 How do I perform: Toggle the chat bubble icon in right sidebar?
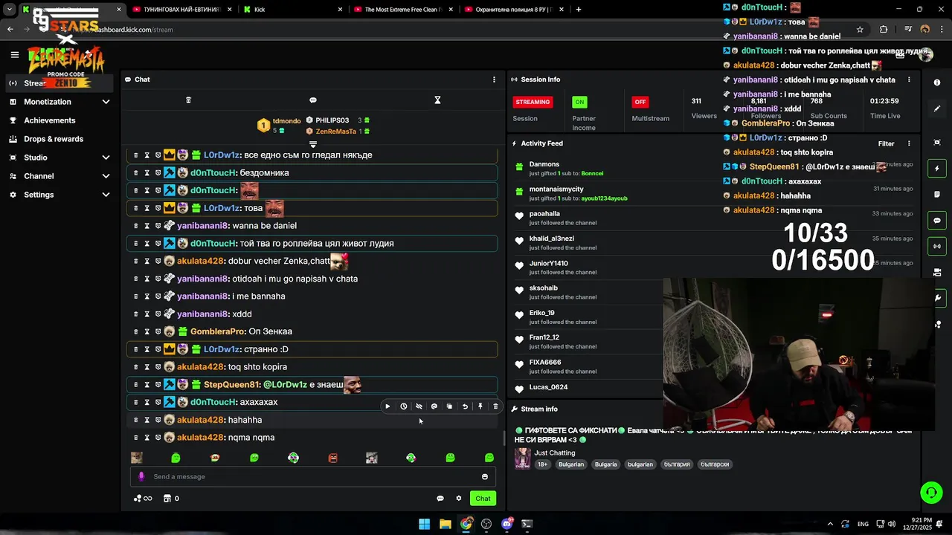[x=937, y=221]
